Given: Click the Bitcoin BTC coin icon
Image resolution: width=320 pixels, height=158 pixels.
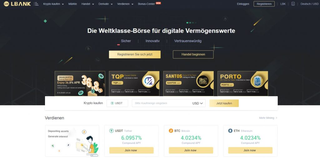Looking at the screenshot, I should point(171,131).
